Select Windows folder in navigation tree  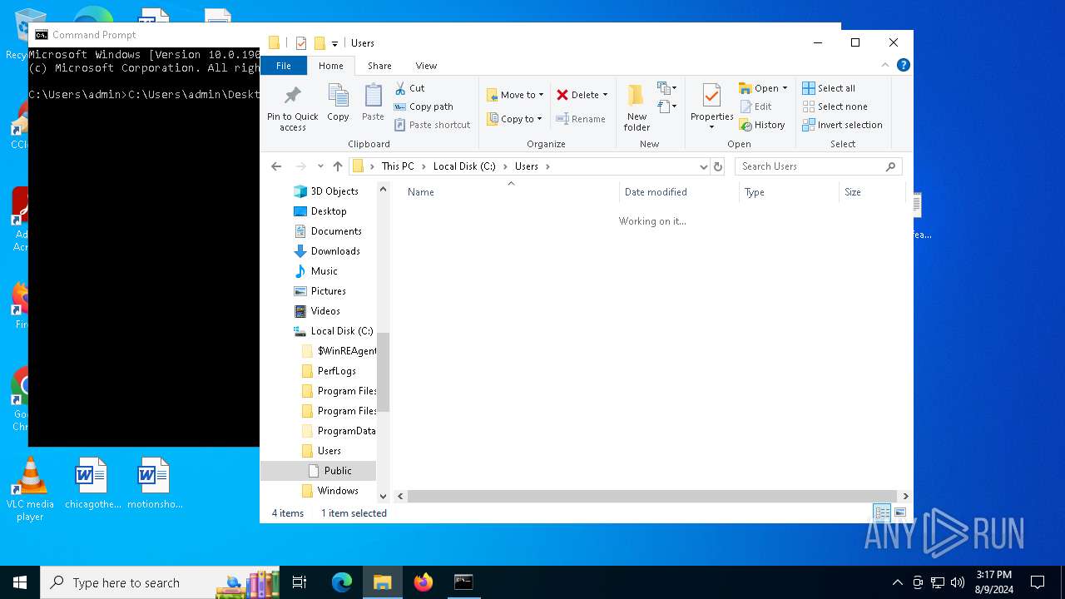(x=338, y=491)
